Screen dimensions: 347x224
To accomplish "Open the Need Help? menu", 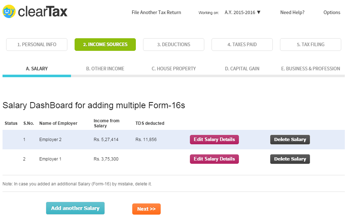I will pos(292,12).
